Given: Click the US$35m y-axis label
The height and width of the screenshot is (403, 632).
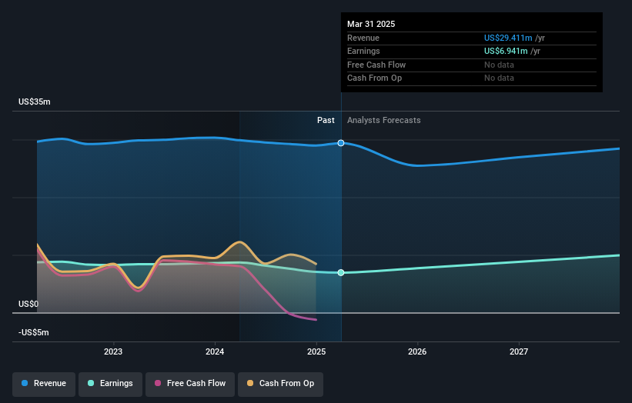Looking at the screenshot, I should [35, 102].
